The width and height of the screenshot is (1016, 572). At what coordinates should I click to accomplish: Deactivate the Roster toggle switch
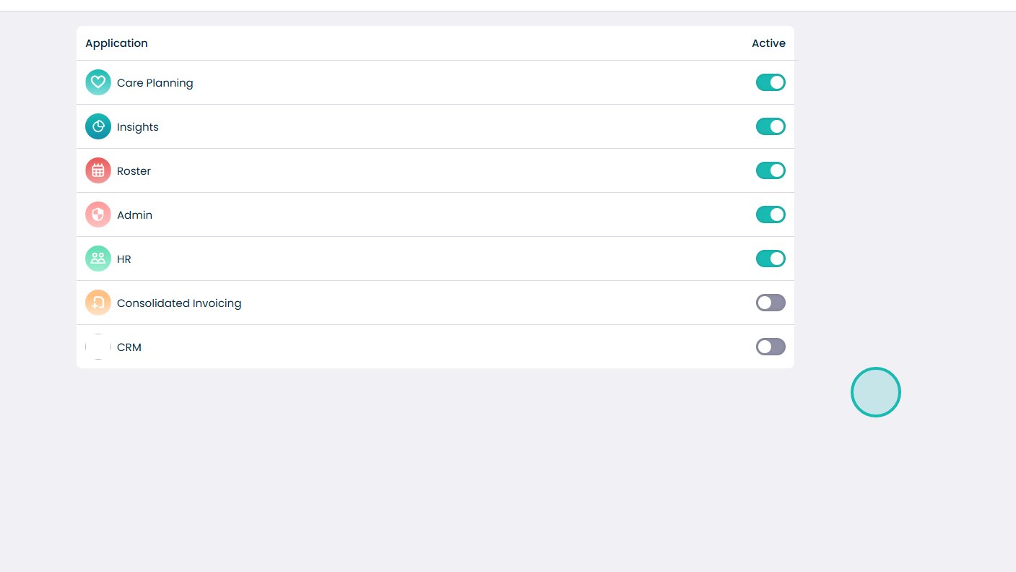point(770,170)
